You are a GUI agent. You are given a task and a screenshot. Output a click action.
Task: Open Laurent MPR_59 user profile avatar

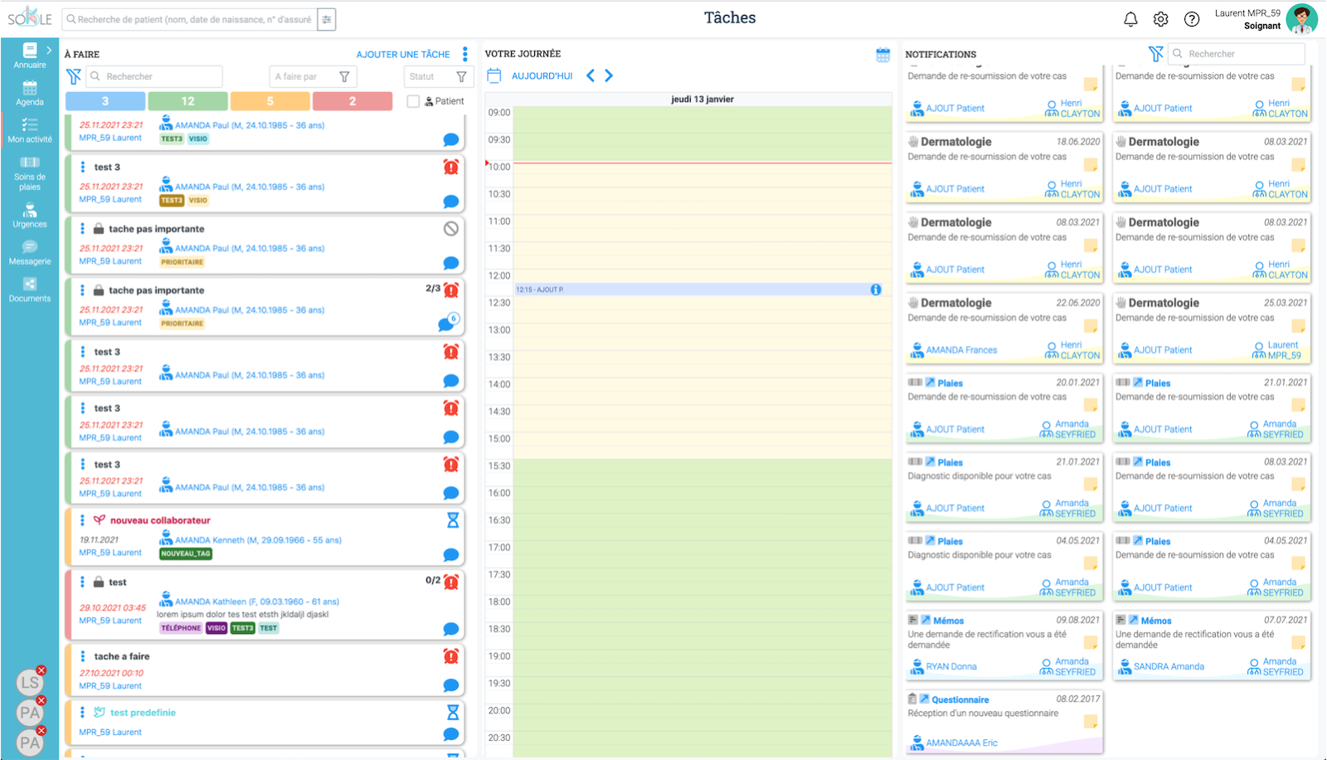(x=1301, y=19)
